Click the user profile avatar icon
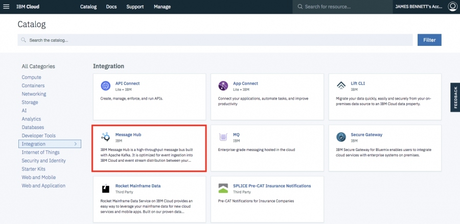The image size is (460, 224). 452,7
